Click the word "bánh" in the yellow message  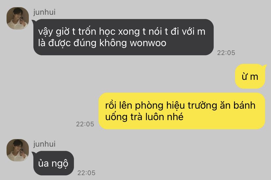click(244, 105)
